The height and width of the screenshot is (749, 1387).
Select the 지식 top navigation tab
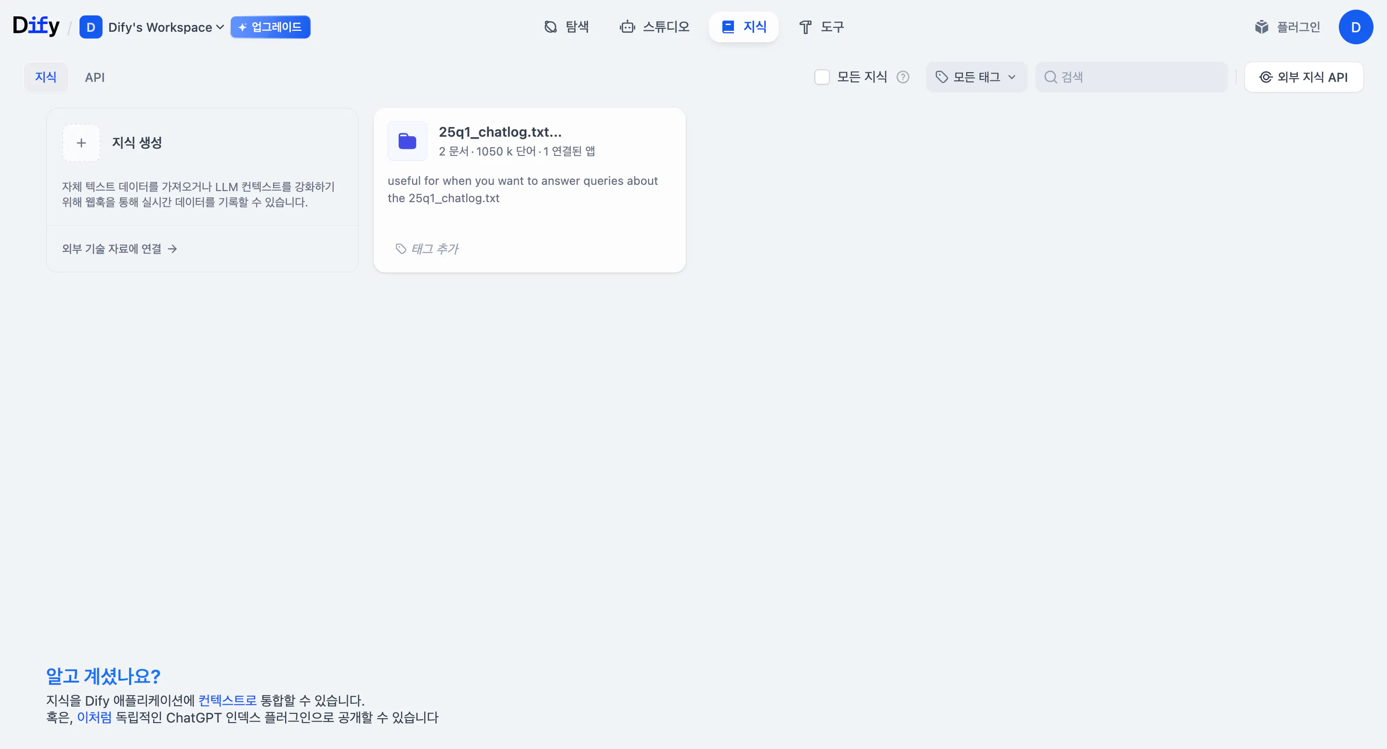point(744,27)
